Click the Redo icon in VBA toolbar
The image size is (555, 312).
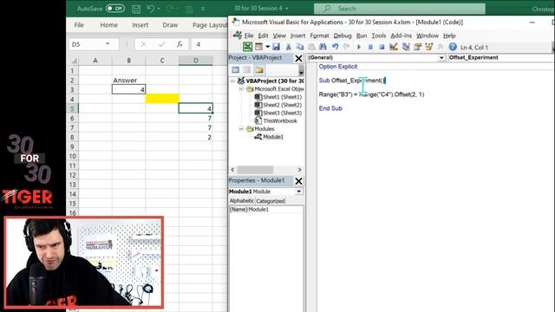347,47
